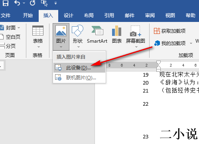Image resolution: width=199 pixels, height=144 pixels.
Task: Switch to the 帮助 tab
Action: 191,16
